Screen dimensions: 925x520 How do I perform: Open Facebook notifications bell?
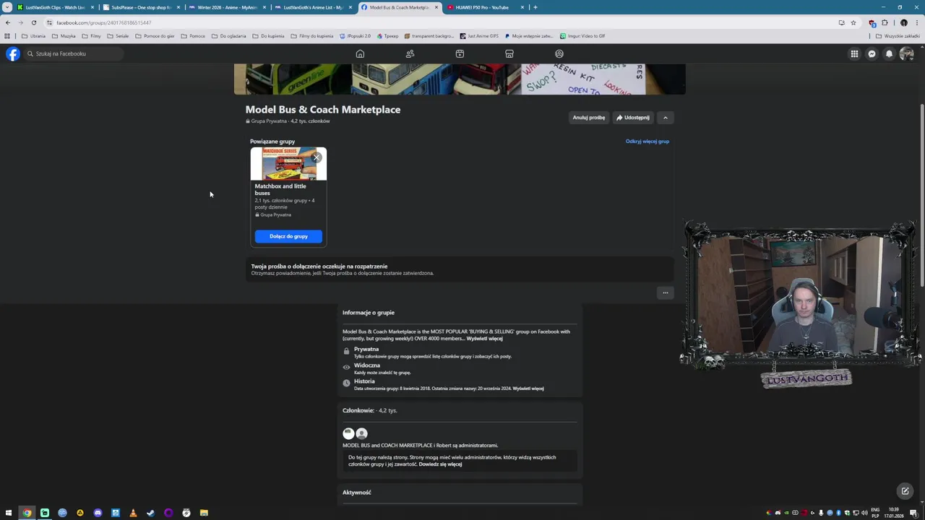pos(889,53)
